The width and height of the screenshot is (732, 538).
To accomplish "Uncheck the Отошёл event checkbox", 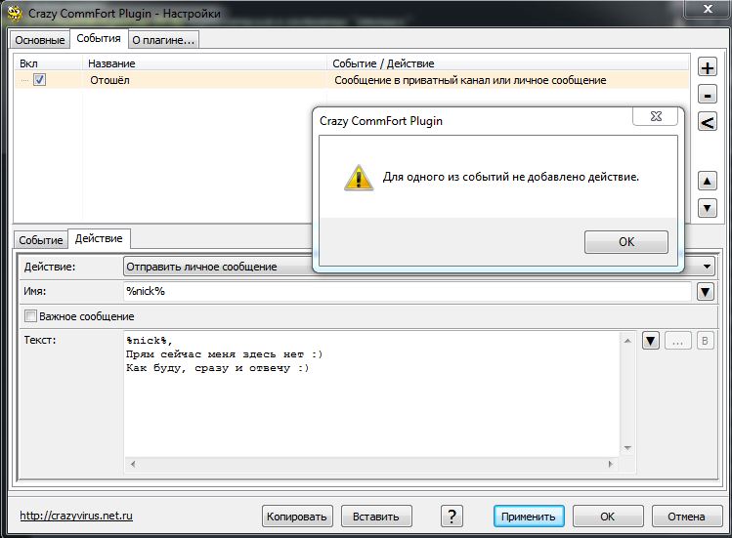I will 40,80.
